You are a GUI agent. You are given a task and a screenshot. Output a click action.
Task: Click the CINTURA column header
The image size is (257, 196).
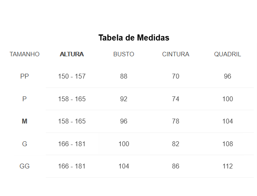coord(176,54)
